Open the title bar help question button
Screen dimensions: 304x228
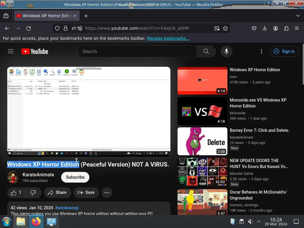pyautogui.click(x=268, y=3)
